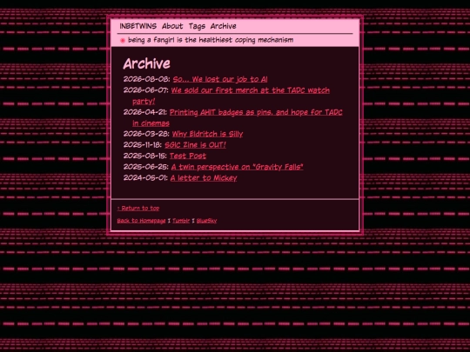Visit the BlueSky footer link

pyautogui.click(x=206, y=221)
